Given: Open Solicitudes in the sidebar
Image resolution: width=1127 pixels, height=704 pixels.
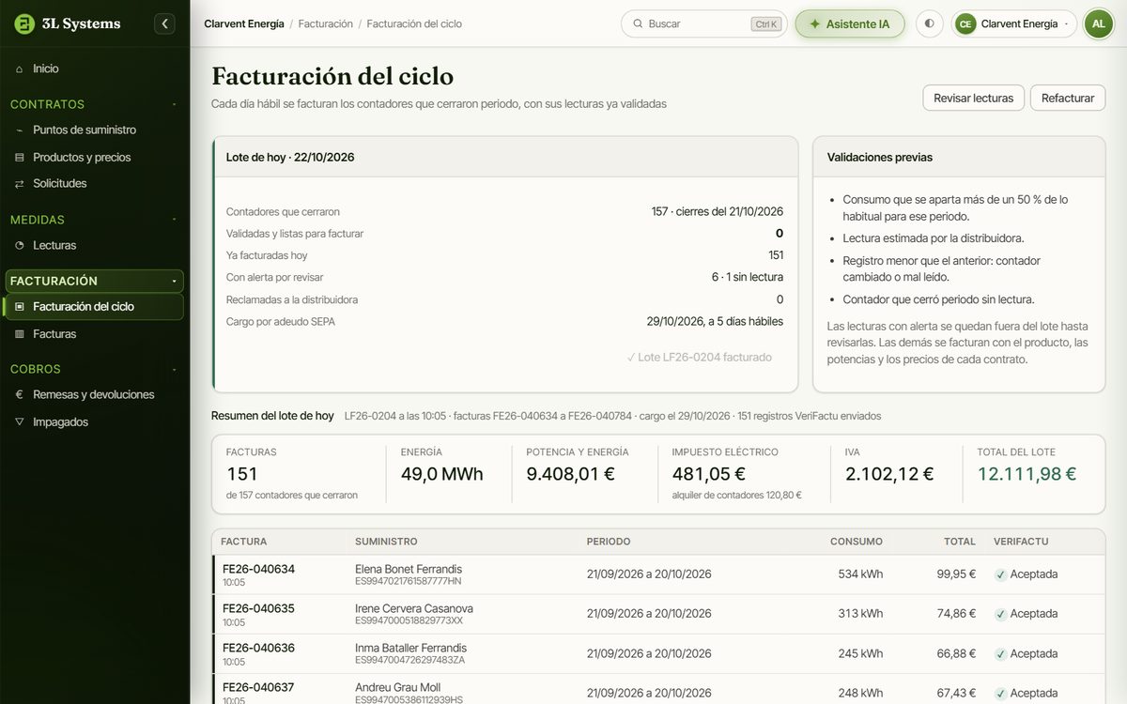Looking at the screenshot, I should pyautogui.click(x=95, y=183).
